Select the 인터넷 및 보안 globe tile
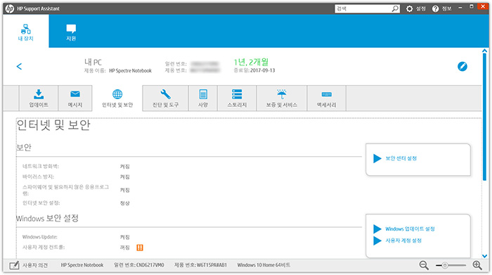The height and width of the screenshot is (275, 492). point(117,98)
